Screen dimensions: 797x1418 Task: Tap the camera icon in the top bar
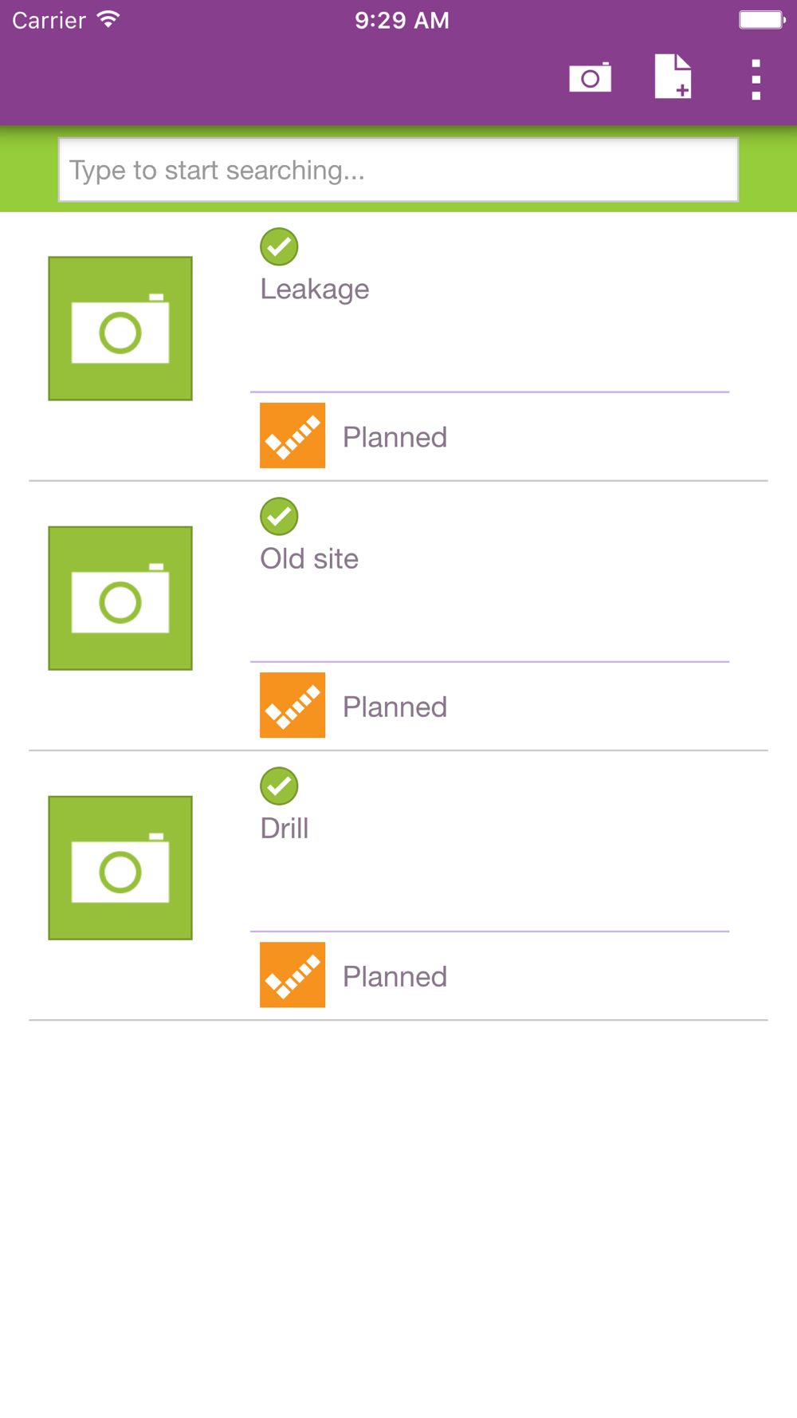(590, 78)
